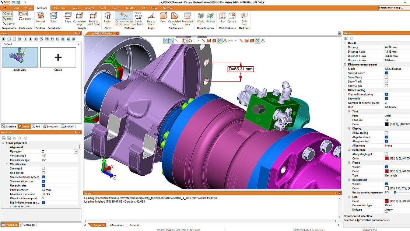Collapse the Alignment properties group
The image size is (410, 231).
(x=7, y=147)
